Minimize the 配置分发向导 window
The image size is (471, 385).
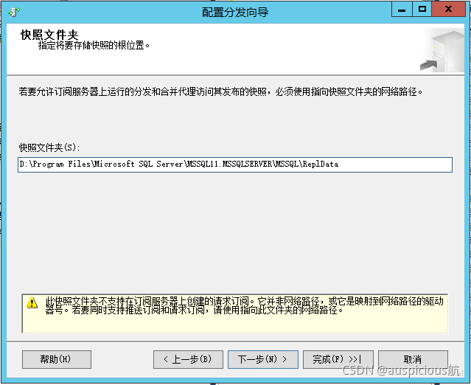click(x=402, y=9)
